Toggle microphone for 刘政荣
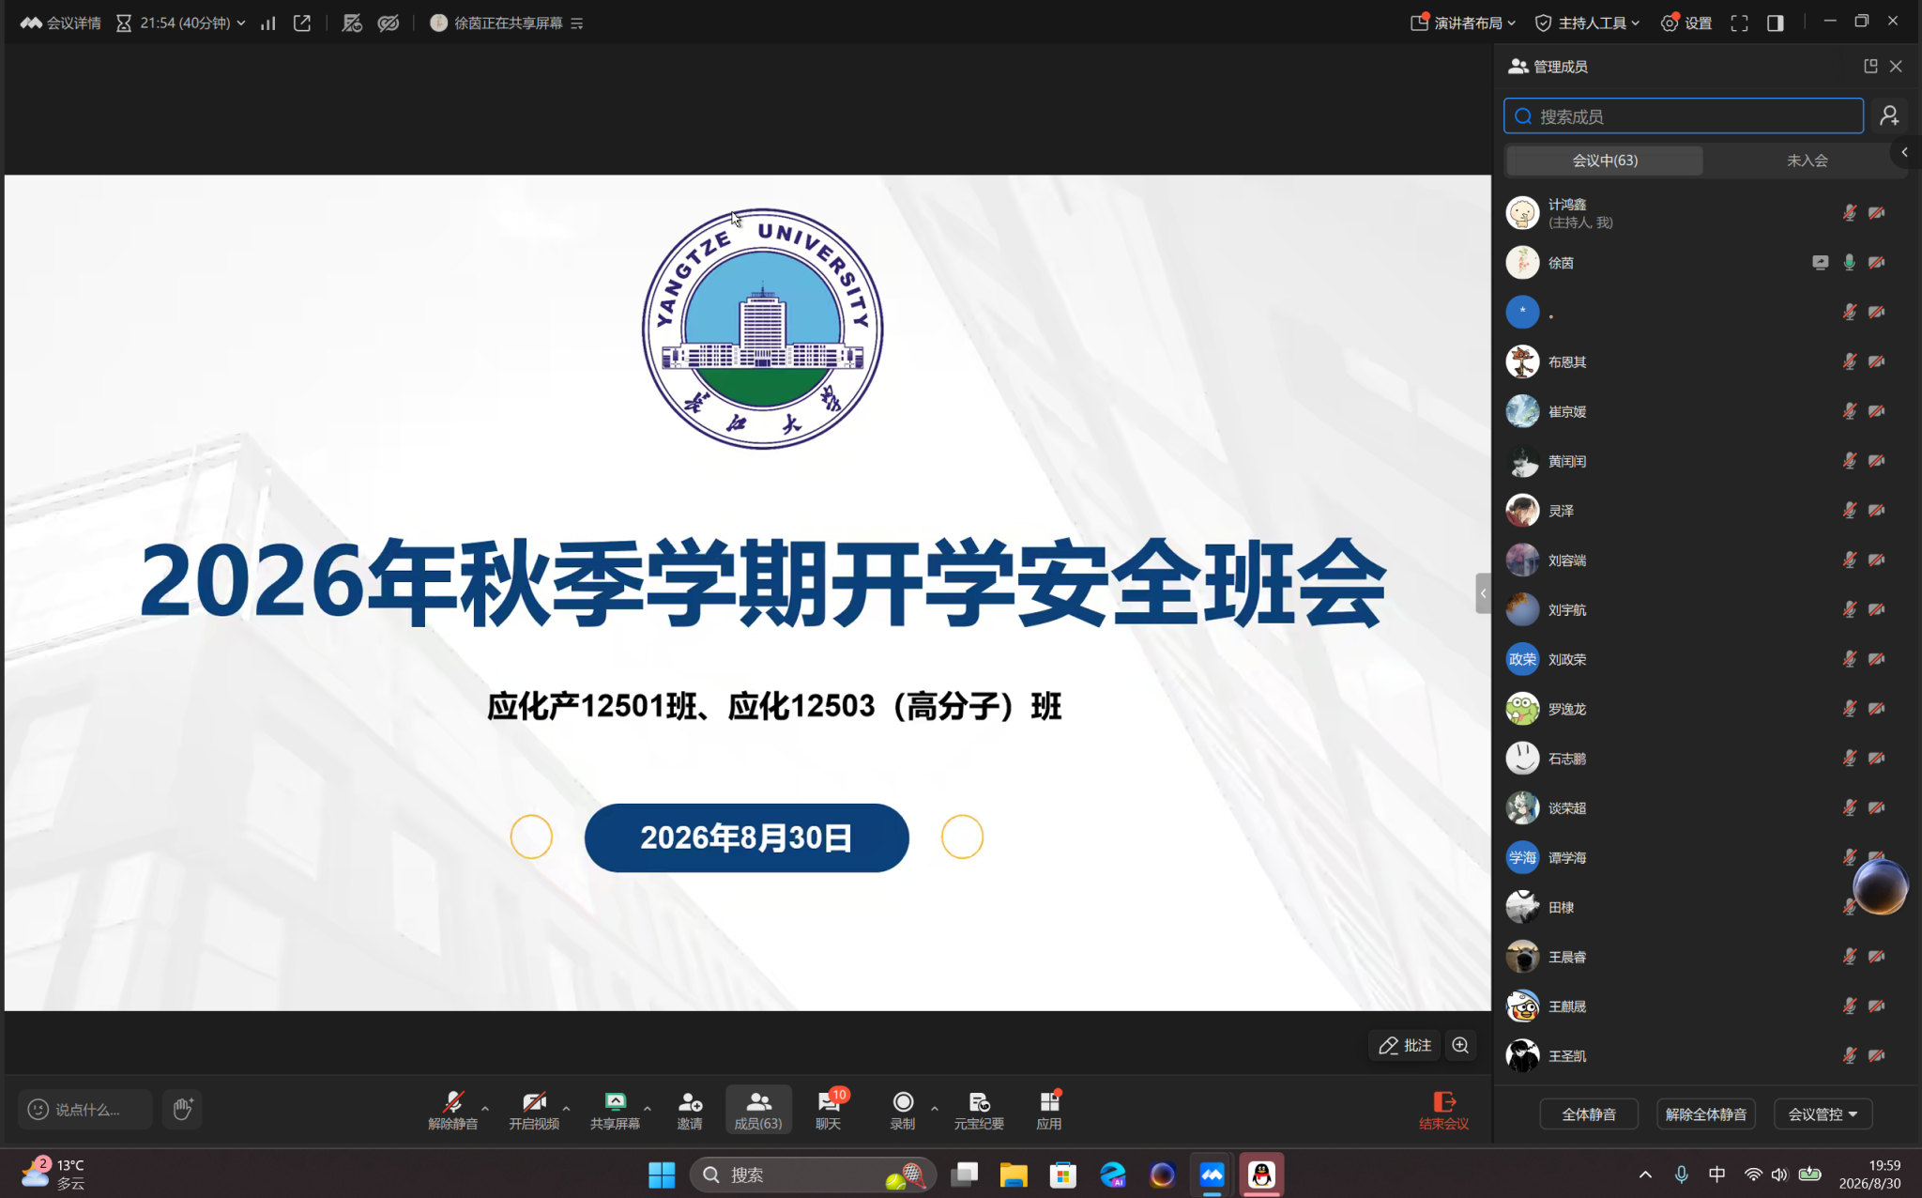Viewport: 1922px width, 1198px height. pyautogui.click(x=1849, y=659)
